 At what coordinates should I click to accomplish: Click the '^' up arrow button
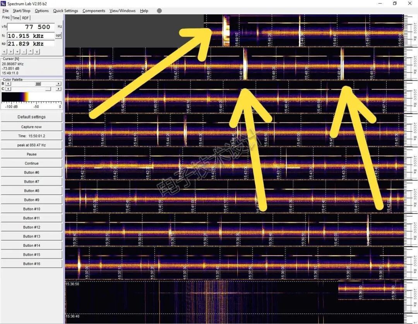tap(31, 52)
